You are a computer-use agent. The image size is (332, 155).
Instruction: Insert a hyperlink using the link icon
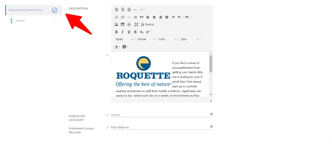pos(187,17)
